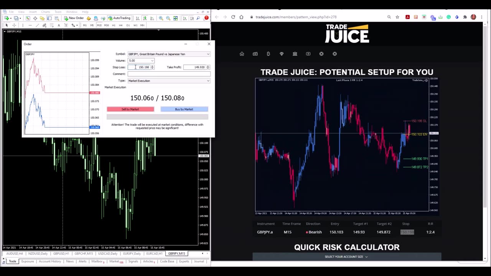Click the Trade Juice video play icon
Viewport: 491px width, 276px height.
click(308, 54)
